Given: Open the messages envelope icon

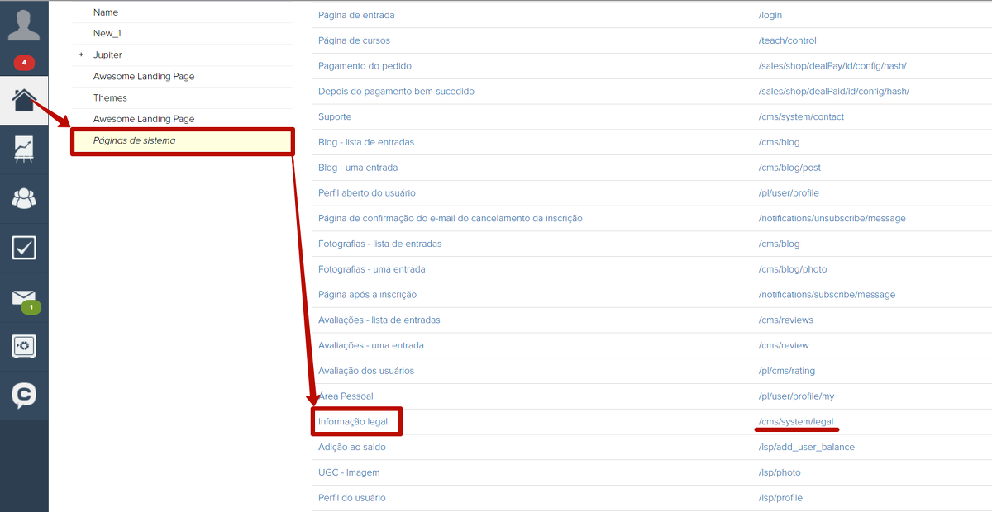Looking at the screenshot, I should pyautogui.click(x=24, y=297).
